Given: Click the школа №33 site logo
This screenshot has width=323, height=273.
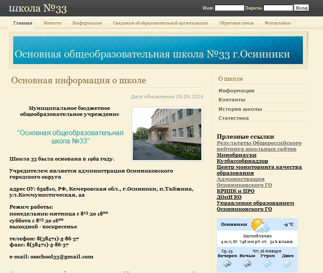Looking at the screenshot, I should 38,9.
